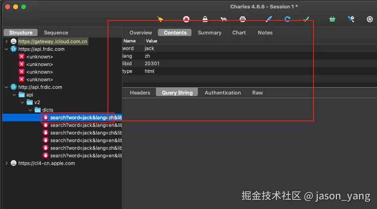This screenshot has height=209, width=377.
Task: Click the globe icon beside cl4-cn.apple.com
Action: point(14,163)
